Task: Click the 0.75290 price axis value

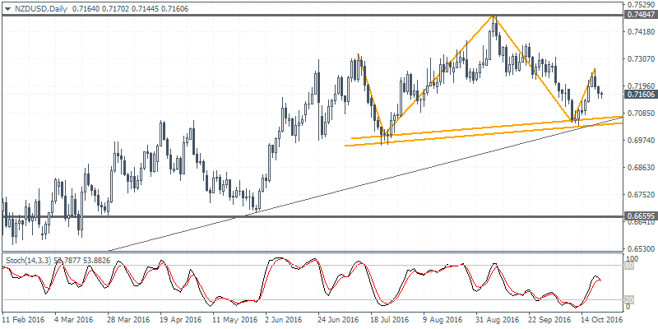Action: click(x=641, y=5)
